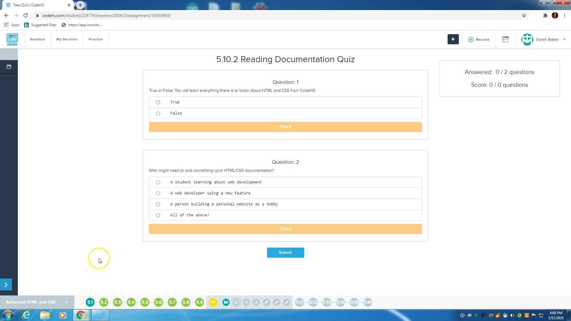Screen dimensions: 571x321
Task: Submit the quiz answers
Action: [285, 252]
